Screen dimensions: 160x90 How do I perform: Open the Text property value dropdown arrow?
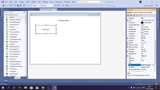[x=153, y=65]
